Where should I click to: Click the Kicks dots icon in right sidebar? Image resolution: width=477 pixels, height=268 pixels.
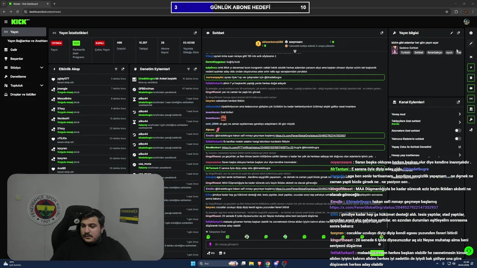pos(471,130)
